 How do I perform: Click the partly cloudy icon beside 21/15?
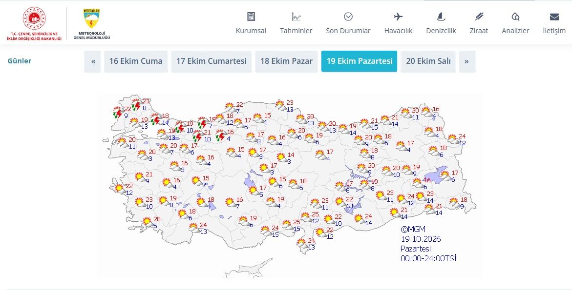pos(365,124)
